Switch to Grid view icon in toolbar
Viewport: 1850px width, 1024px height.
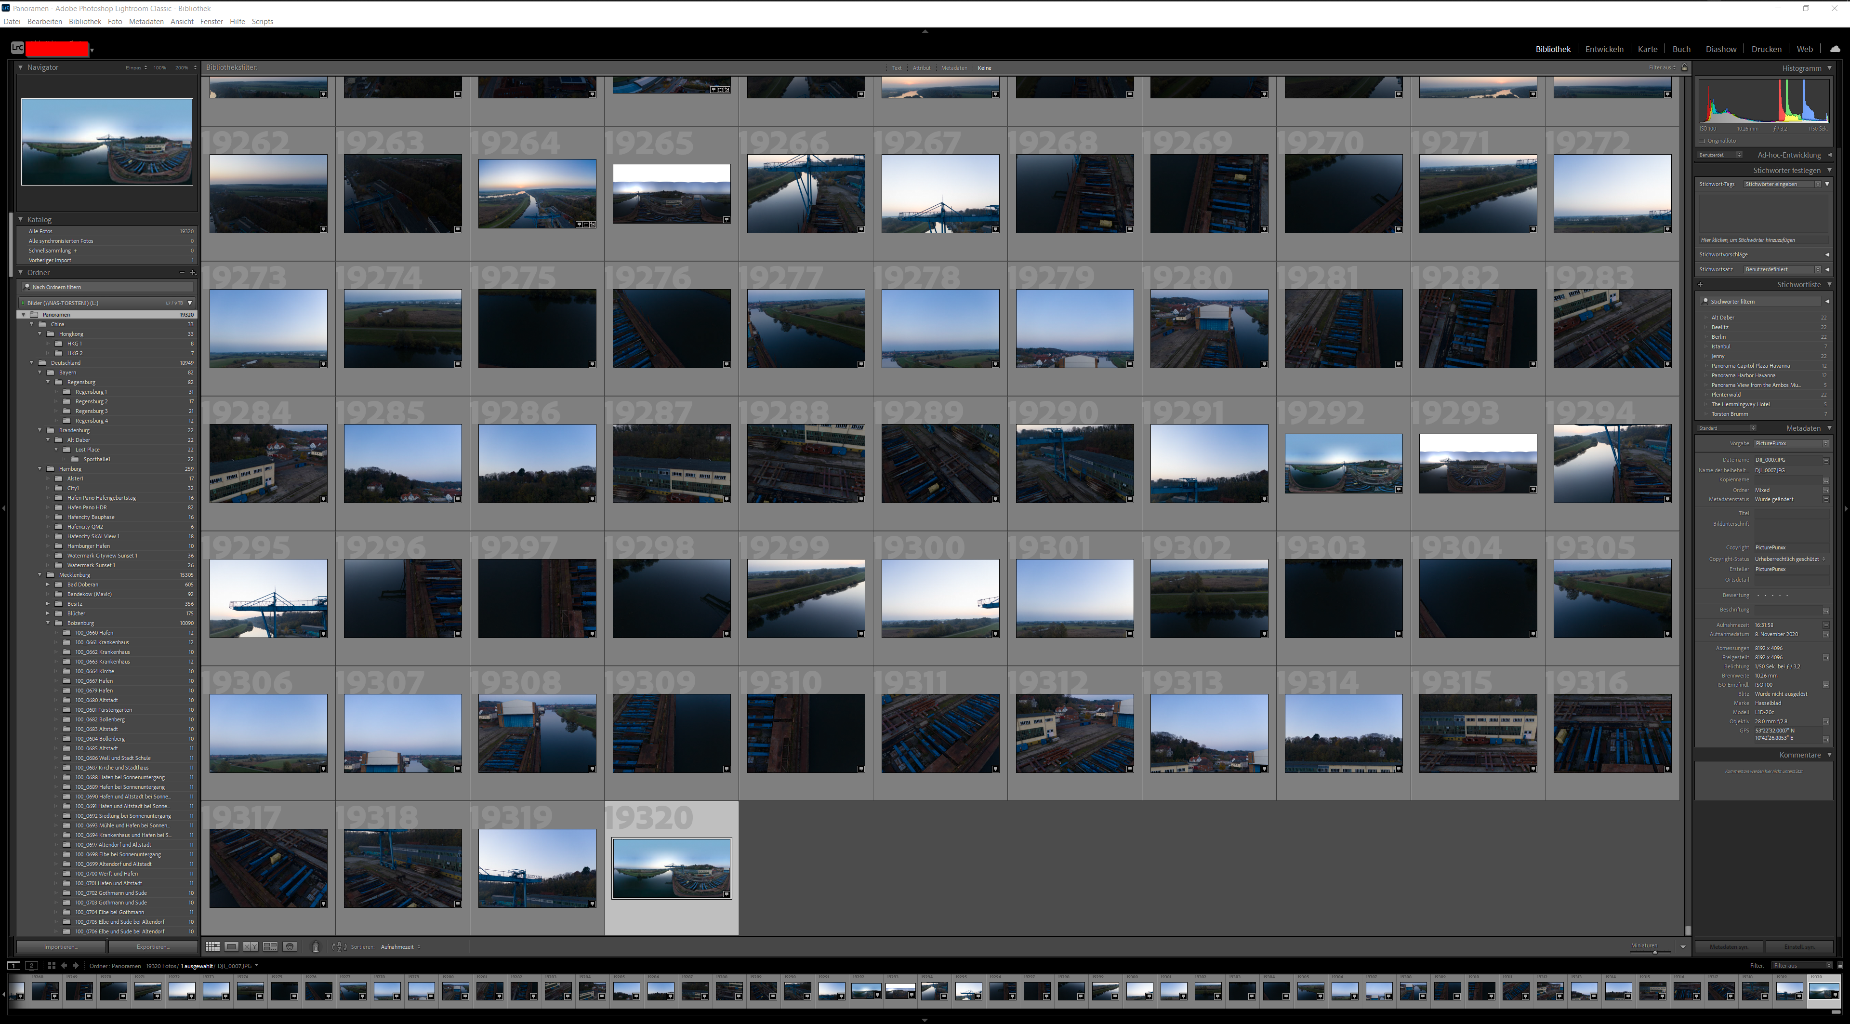tap(212, 946)
